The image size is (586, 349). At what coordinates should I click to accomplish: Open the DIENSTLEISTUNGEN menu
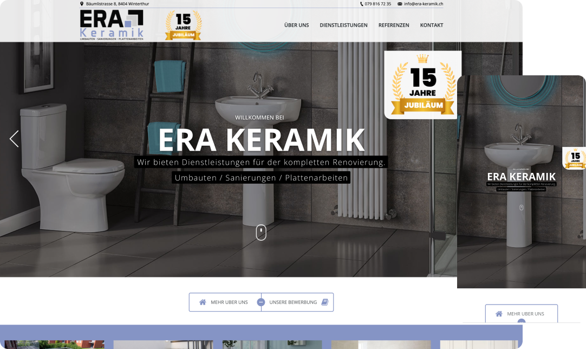pos(343,25)
